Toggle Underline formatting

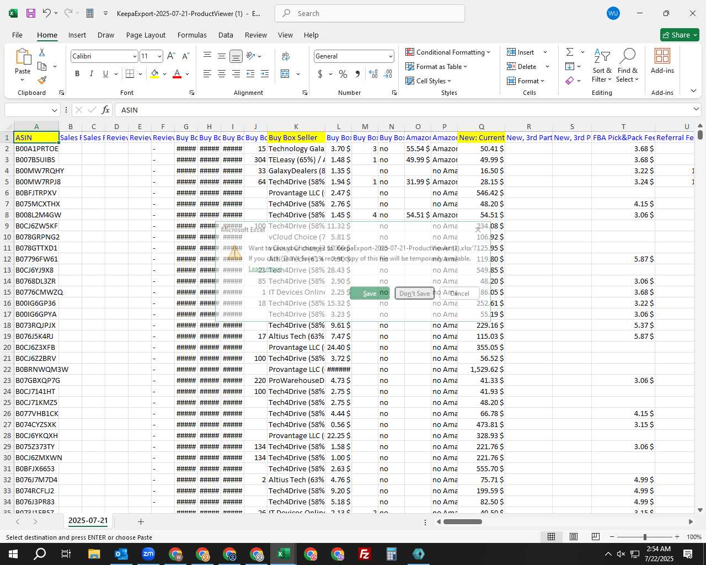(x=105, y=74)
